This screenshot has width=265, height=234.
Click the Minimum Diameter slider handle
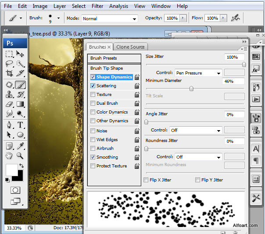191,88
